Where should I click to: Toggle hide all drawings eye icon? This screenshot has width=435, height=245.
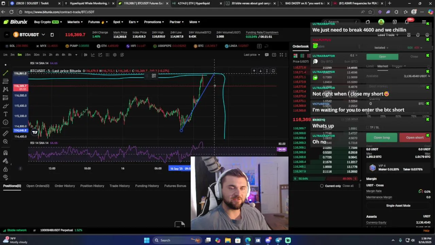pos(5,177)
